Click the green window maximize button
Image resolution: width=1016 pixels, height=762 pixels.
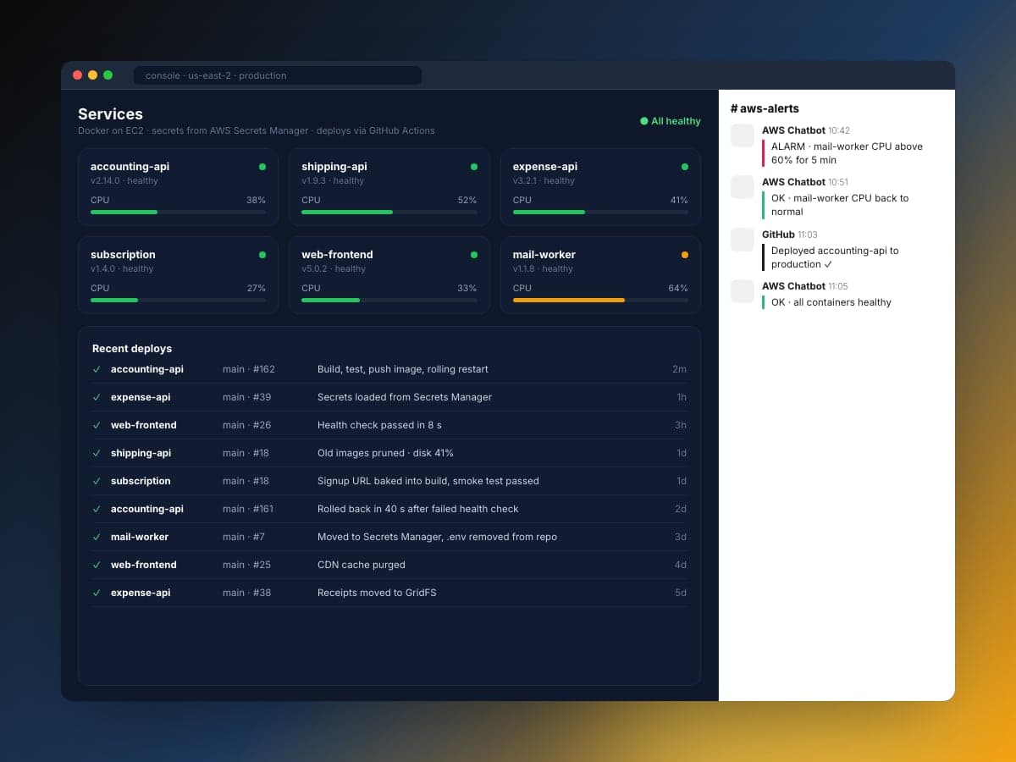(x=108, y=75)
